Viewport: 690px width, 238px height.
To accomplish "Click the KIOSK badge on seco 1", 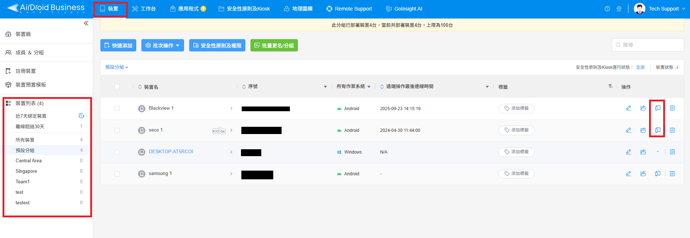I will tap(219, 131).
